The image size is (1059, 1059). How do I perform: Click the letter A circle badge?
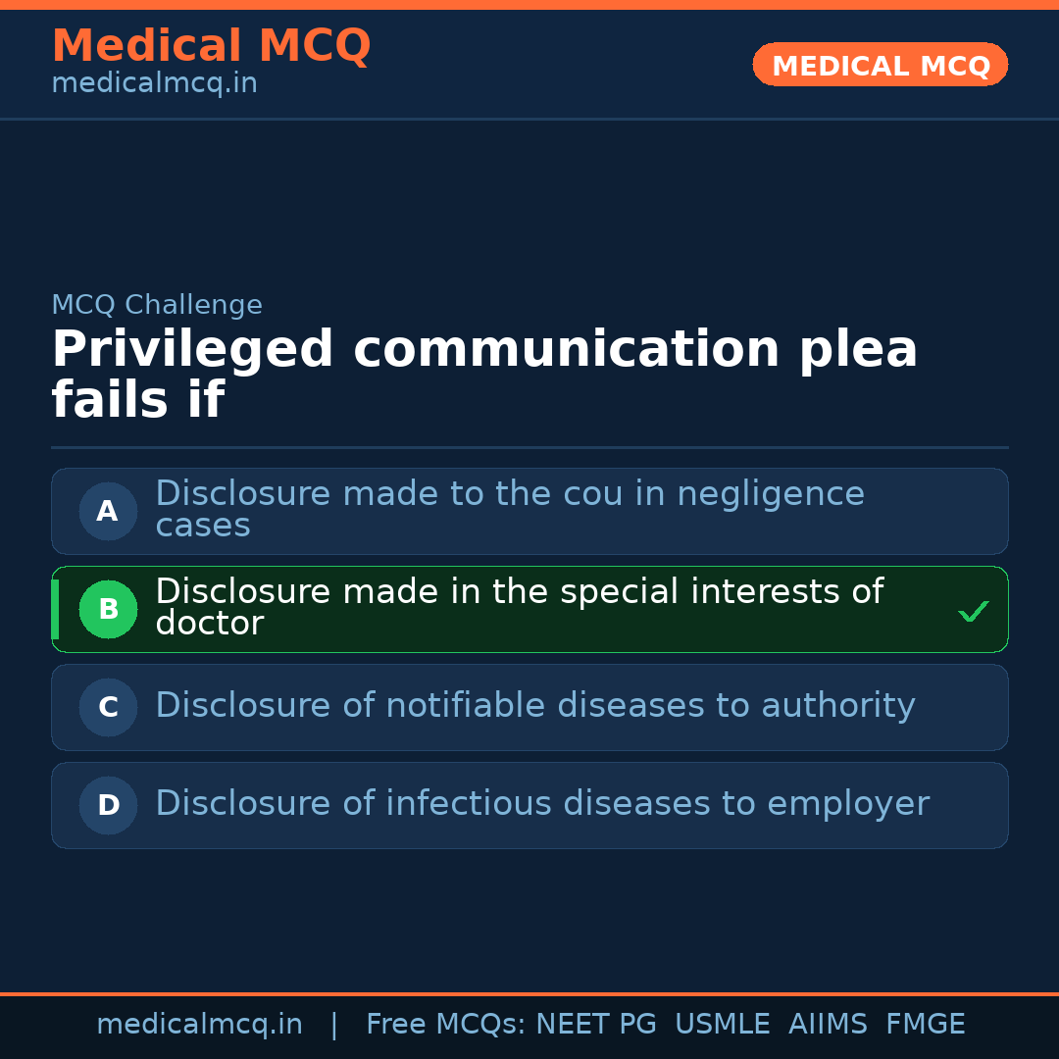click(x=108, y=511)
